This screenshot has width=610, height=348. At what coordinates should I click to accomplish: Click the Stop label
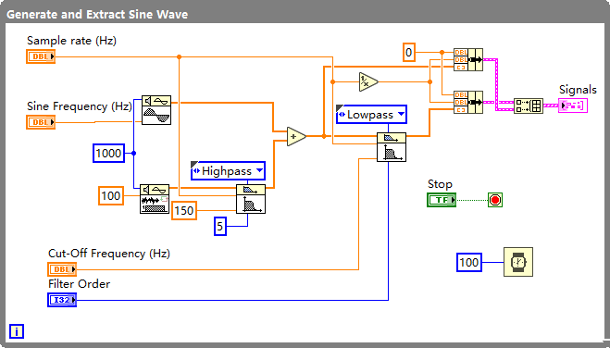pyautogui.click(x=440, y=184)
